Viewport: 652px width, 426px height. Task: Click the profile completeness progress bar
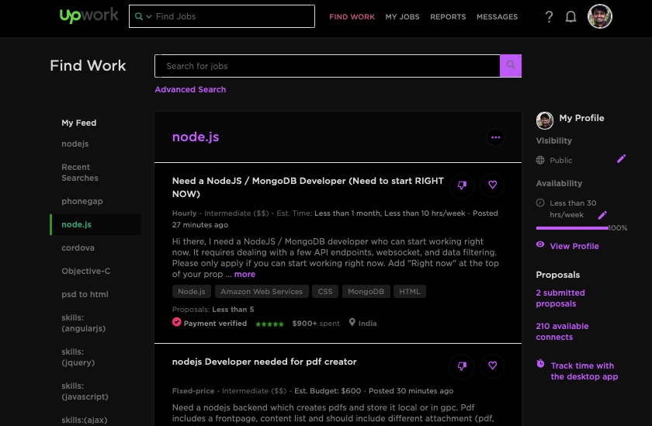click(572, 228)
